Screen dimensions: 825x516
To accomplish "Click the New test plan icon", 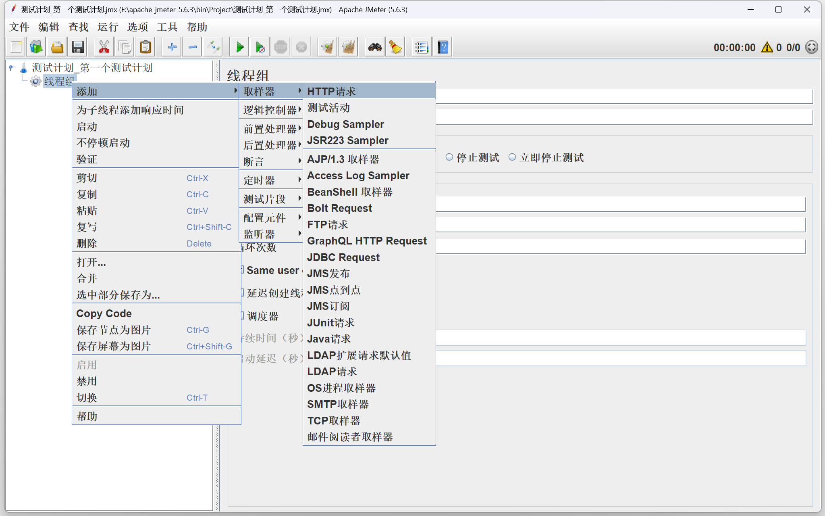I will (16, 47).
